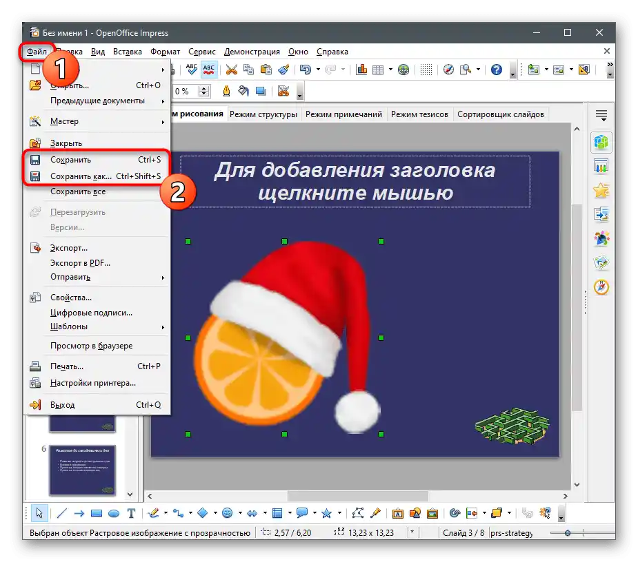
Task: Choose Сохранить in the File menu
Action: 97,160
